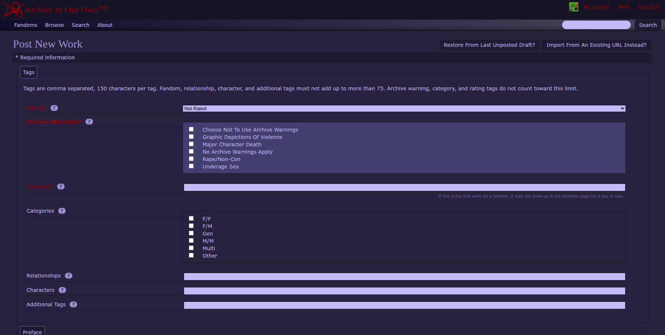Open the Relationships help icon
Viewport: 665px width, 335px height.
pyautogui.click(x=69, y=276)
